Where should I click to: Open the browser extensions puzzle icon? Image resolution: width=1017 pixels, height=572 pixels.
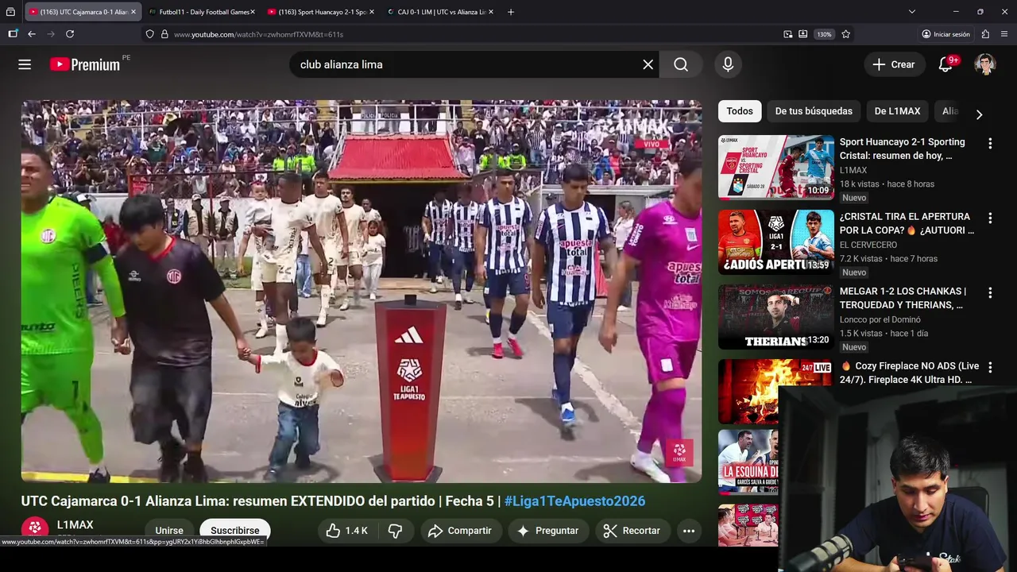(985, 34)
